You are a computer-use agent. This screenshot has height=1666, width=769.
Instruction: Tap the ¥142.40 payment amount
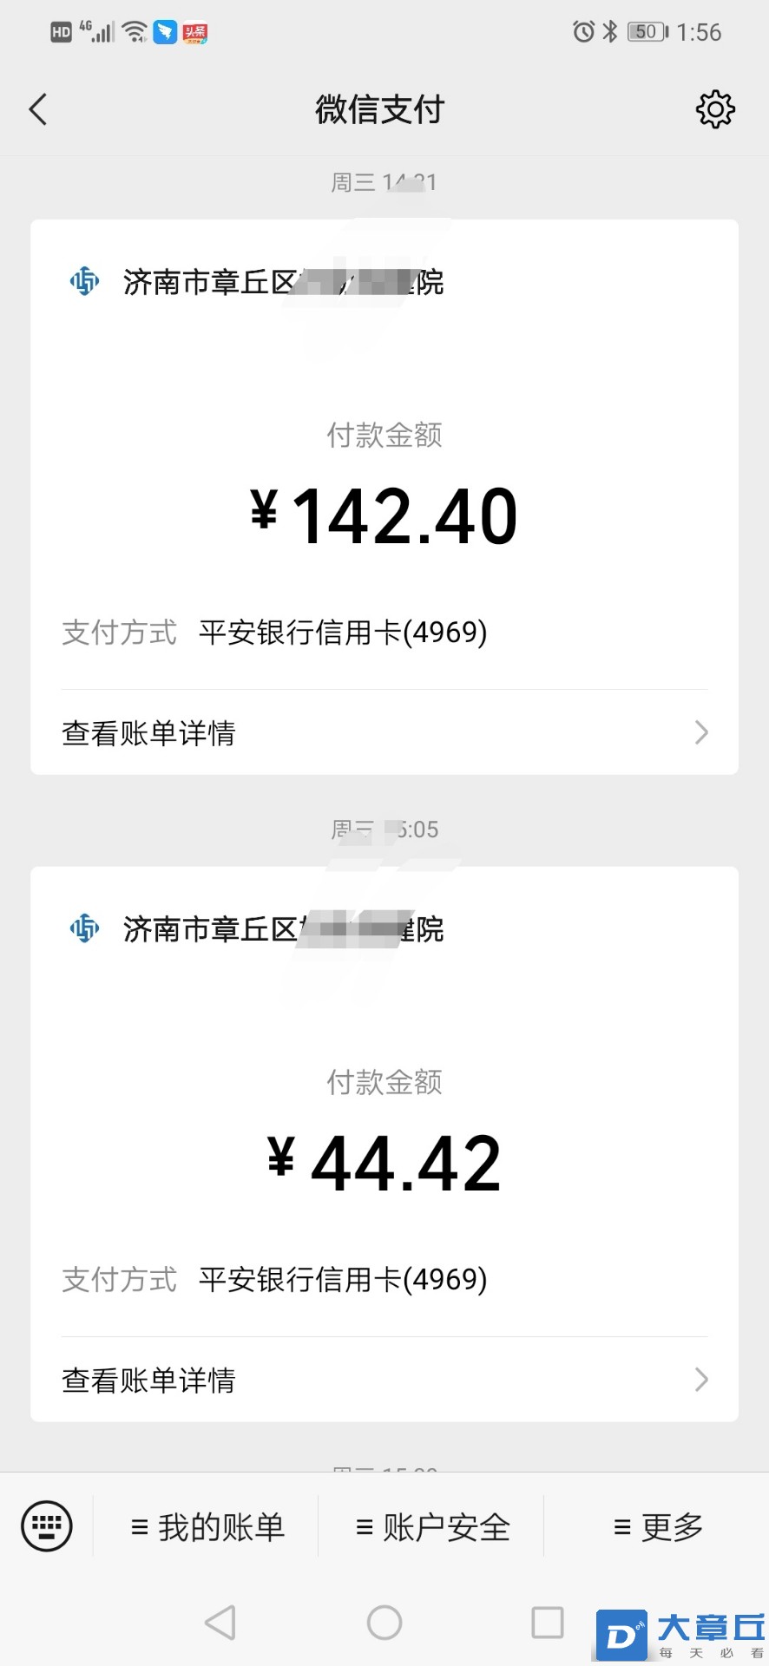pos(384,515)
